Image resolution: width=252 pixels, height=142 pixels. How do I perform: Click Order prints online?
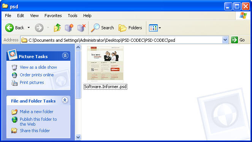37,75
